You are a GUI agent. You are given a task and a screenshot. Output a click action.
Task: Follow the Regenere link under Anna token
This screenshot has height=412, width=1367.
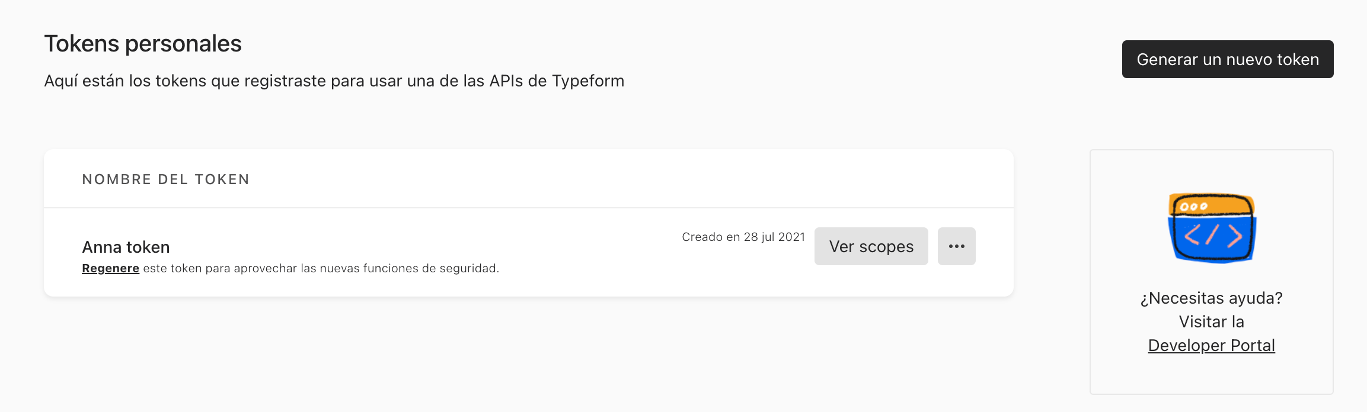coord(110,268)
